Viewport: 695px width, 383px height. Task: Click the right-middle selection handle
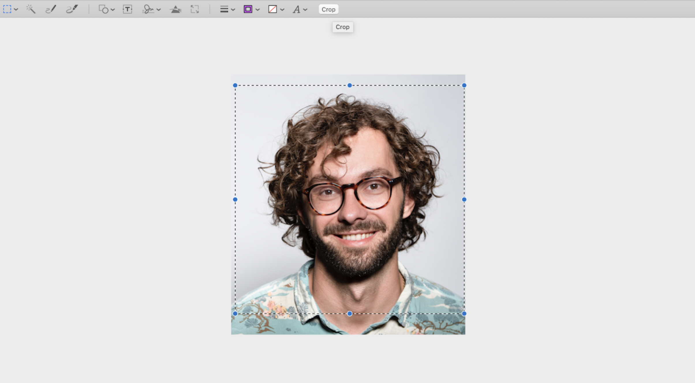(x=464, y=200)
